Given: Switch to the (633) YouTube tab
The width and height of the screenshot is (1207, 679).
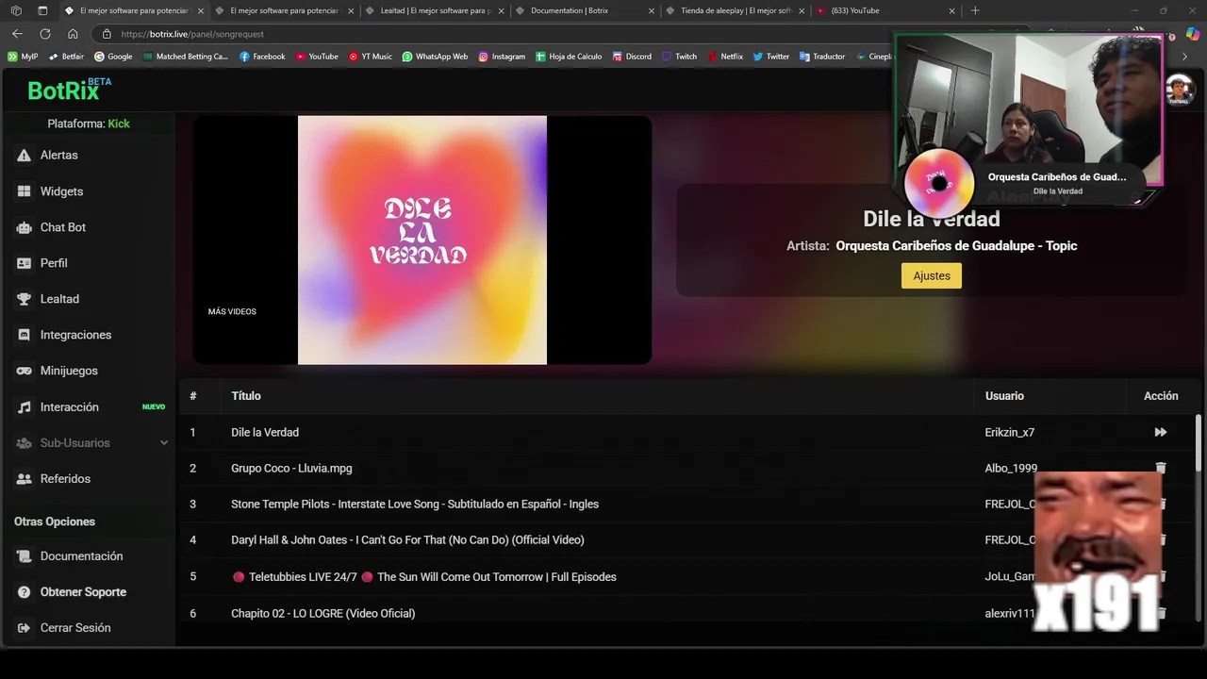Looking at the screenshot, I should pyautogui.click(x=855, y=10).
